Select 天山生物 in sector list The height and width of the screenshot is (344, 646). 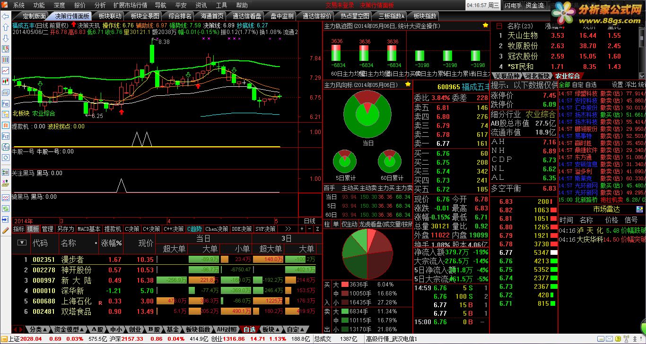click(x=523, y=35)
